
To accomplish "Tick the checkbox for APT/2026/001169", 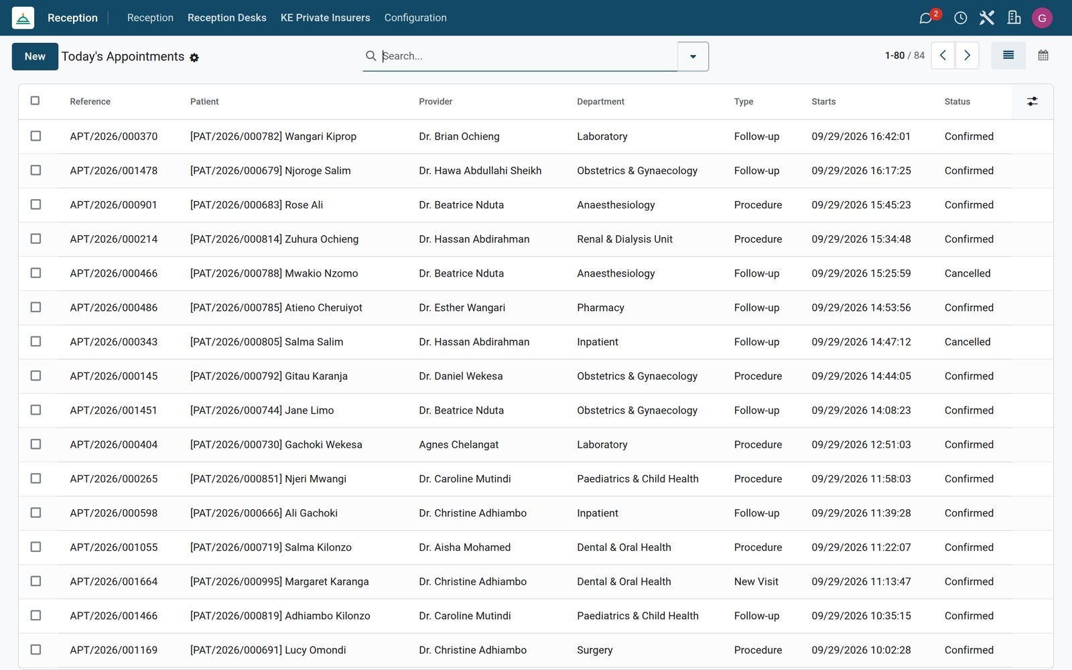I will (x=36, y=649).
